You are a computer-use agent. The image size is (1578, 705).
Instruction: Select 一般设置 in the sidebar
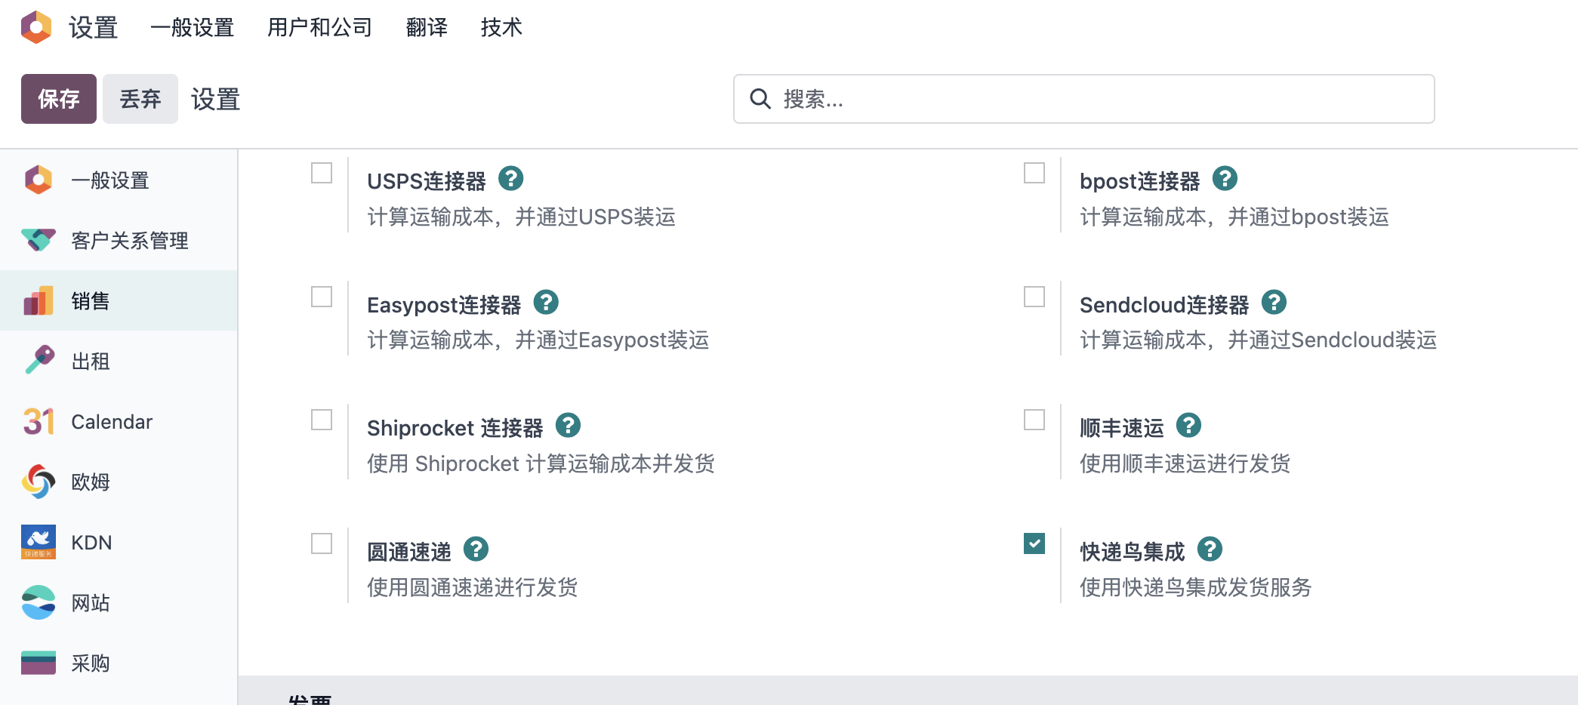tap(119, 180)
